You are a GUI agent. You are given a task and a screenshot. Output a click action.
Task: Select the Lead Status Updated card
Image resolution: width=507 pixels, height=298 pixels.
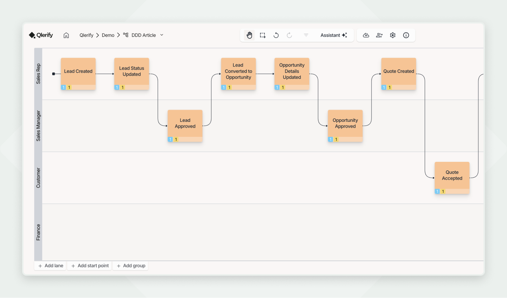coord(132,74)
